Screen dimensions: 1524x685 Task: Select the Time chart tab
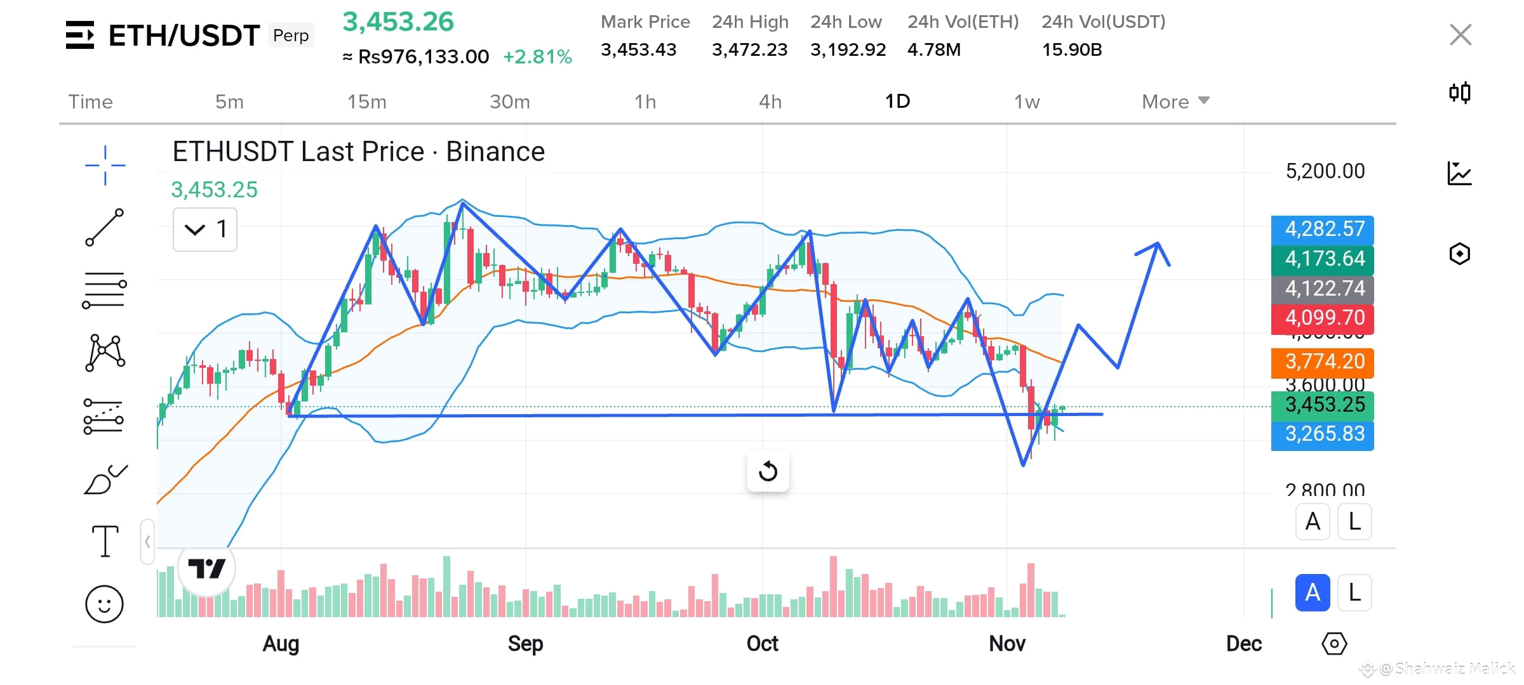(x=91, y=101)
